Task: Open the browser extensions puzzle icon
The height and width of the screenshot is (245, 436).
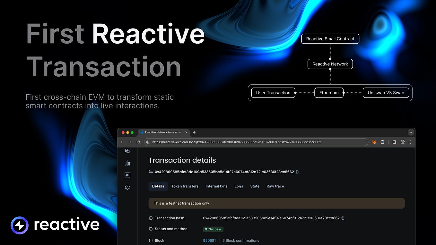Action: click(382, 142)
